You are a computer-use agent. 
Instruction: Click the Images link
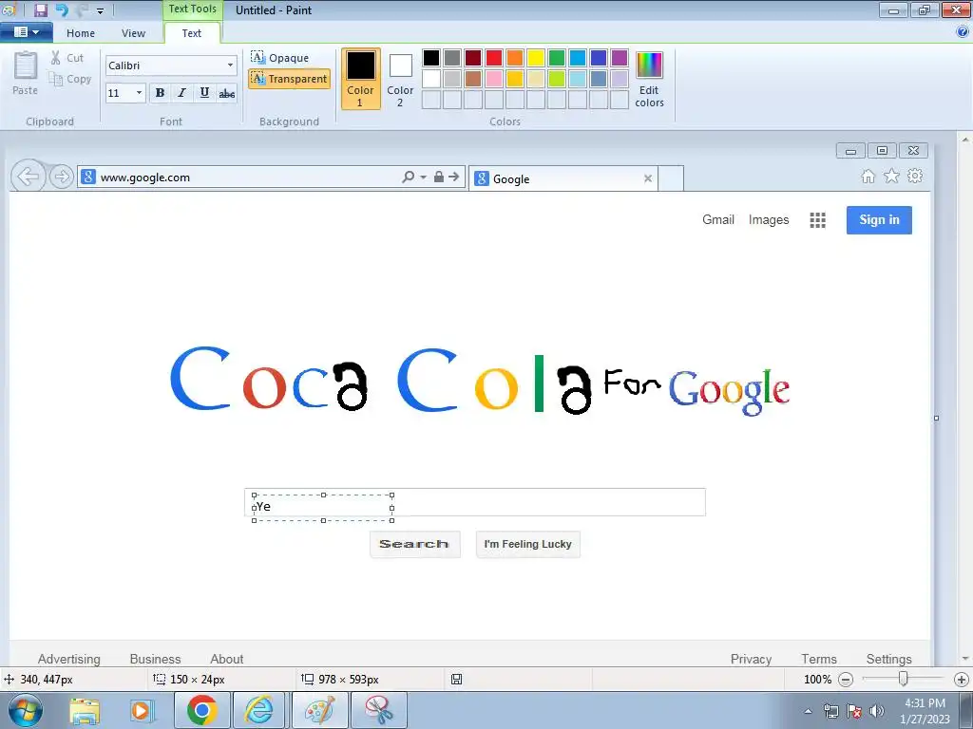pyautogui.click(x=768, y=219)
